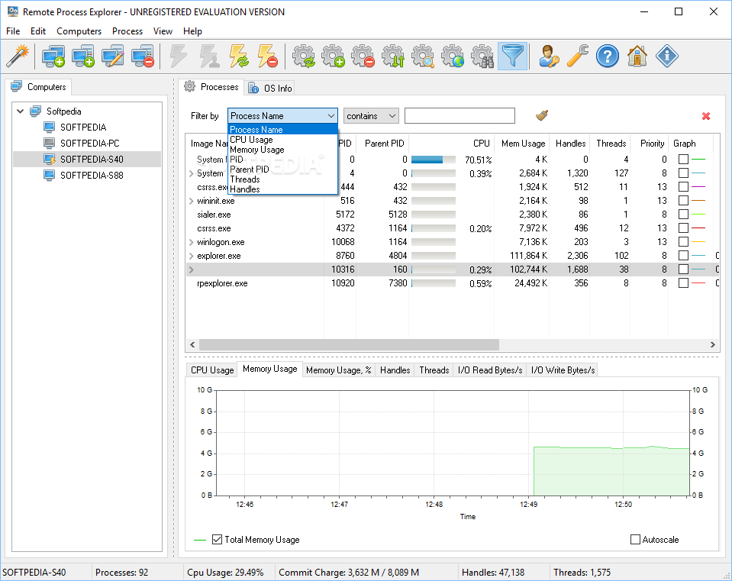Sort by the Handles column header
Image resolution: width=732 pixels, height=581 pixels.
click(570, 144)
